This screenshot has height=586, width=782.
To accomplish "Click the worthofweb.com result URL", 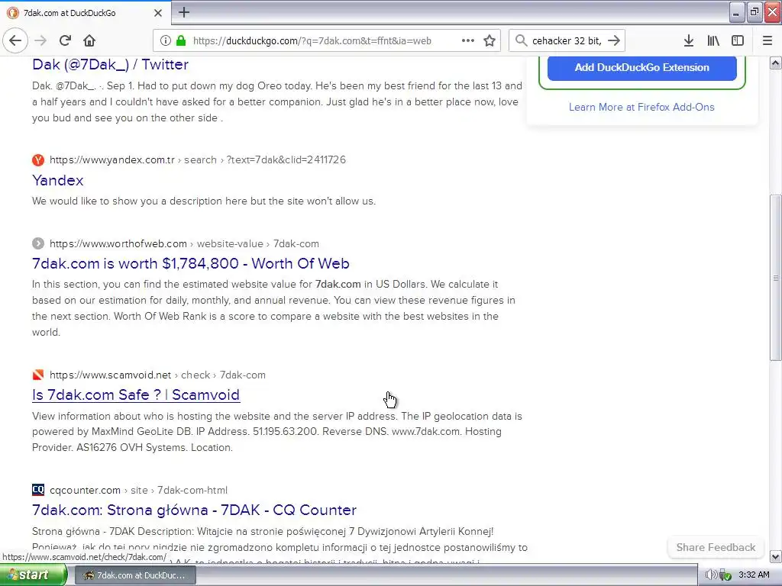I will (184, 243).
